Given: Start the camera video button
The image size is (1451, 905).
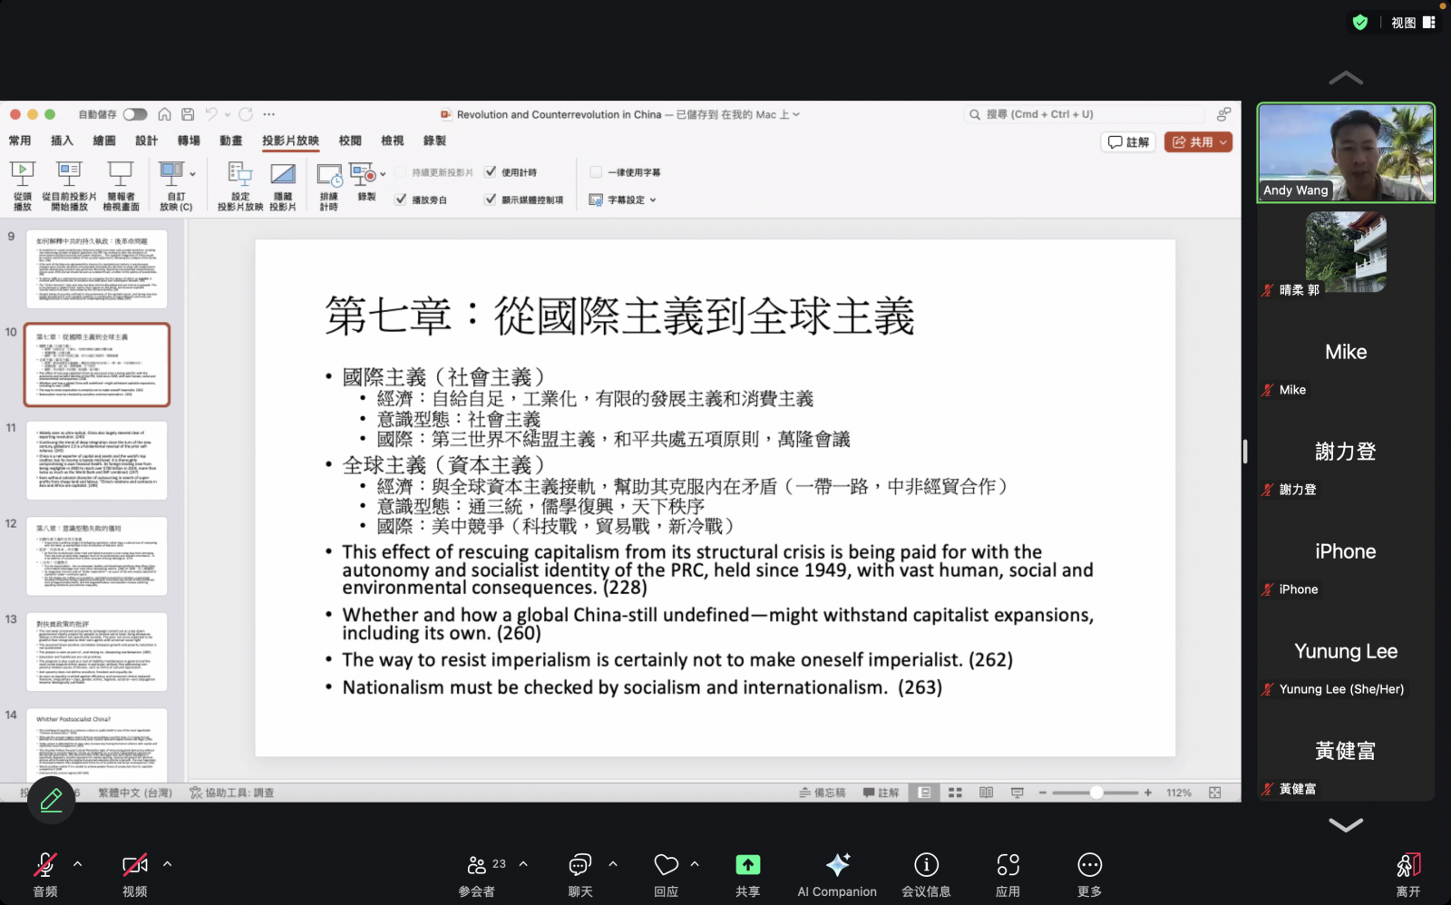Looking at the screenshot, I should (134, 865).
